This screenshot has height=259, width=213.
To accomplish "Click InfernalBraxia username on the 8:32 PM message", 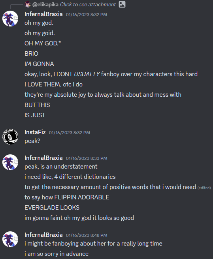I will click(x=43, y=14).
